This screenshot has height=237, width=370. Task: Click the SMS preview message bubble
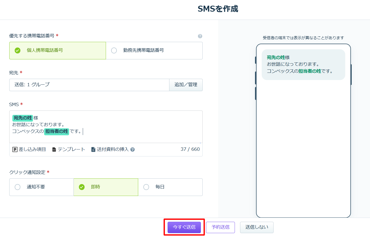click(303, 65)
